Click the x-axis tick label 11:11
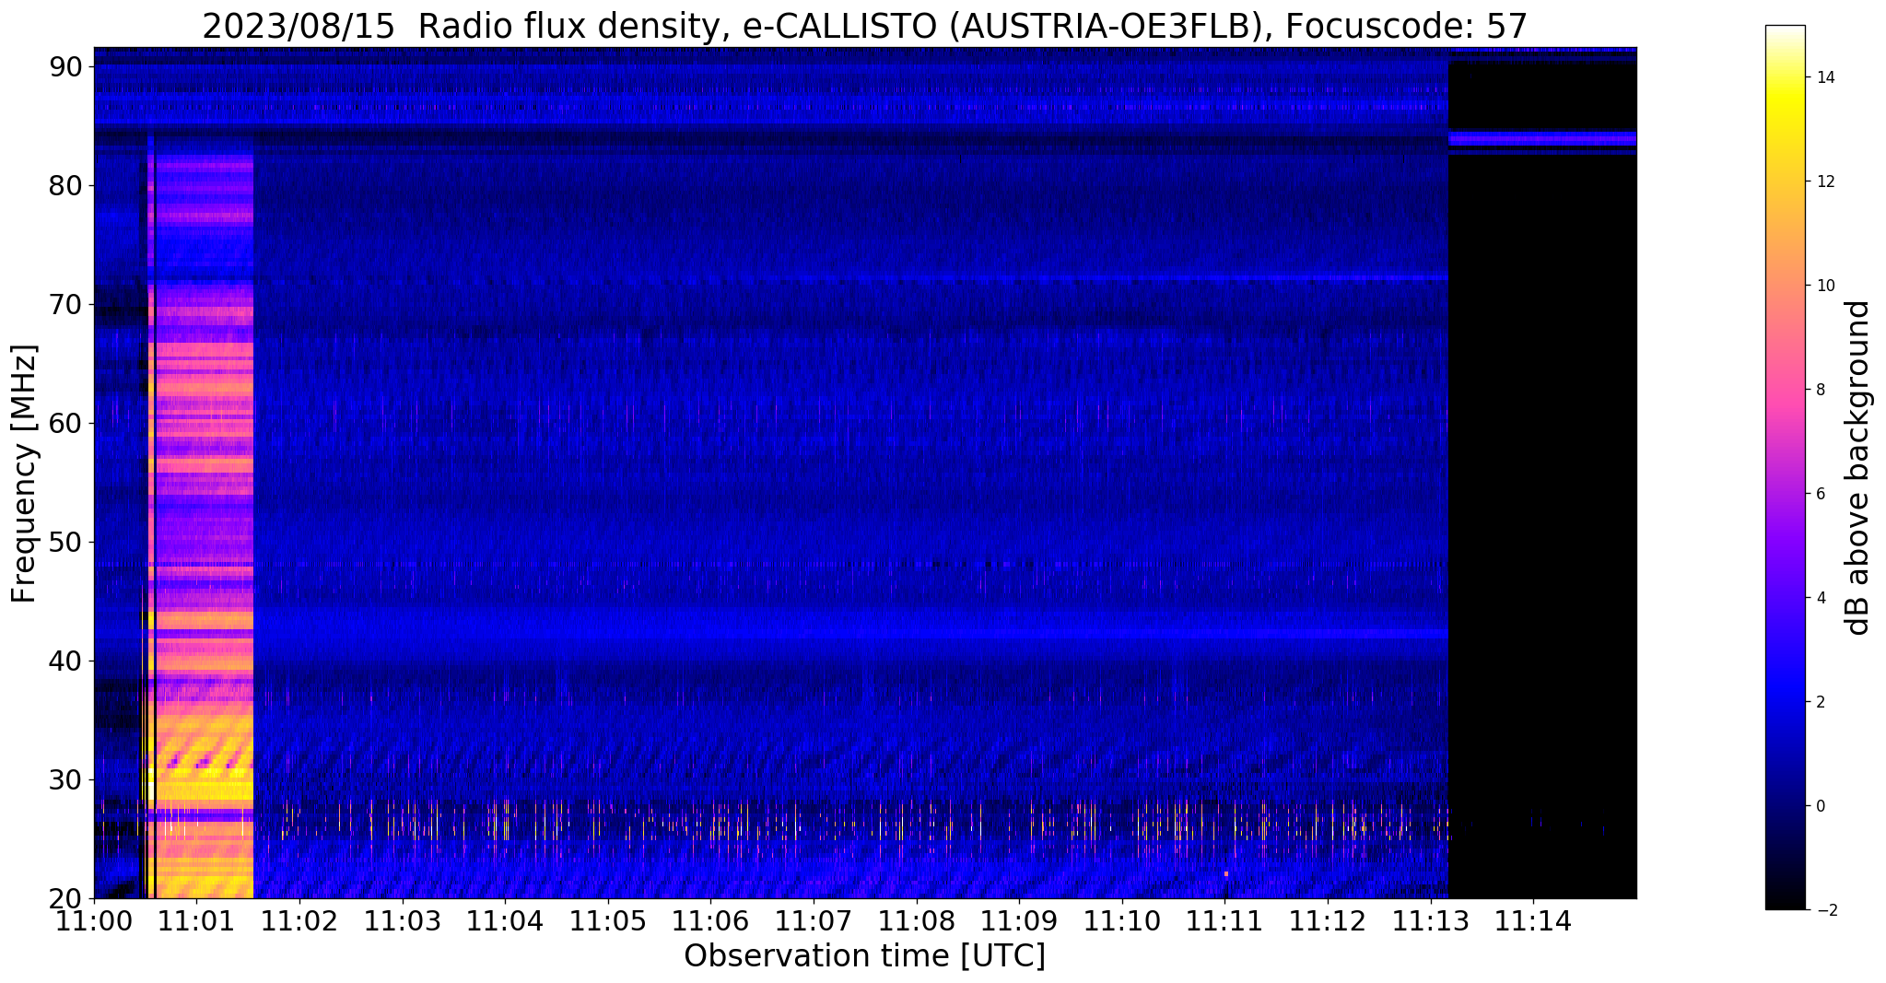 (x=1224, y=920)
